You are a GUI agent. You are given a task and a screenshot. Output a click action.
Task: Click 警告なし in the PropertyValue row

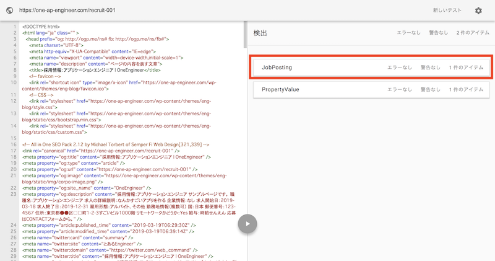pyautogui.click(x=430, y=89)
